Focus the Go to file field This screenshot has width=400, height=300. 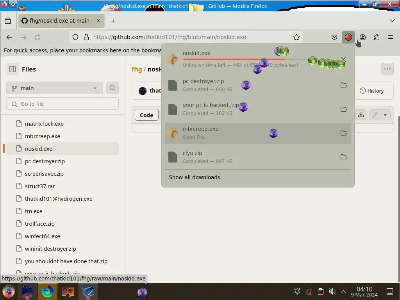[62, 104]
